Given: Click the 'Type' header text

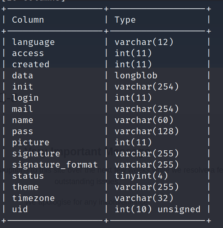Looking at the screenshot, I should tap(125, 20).
